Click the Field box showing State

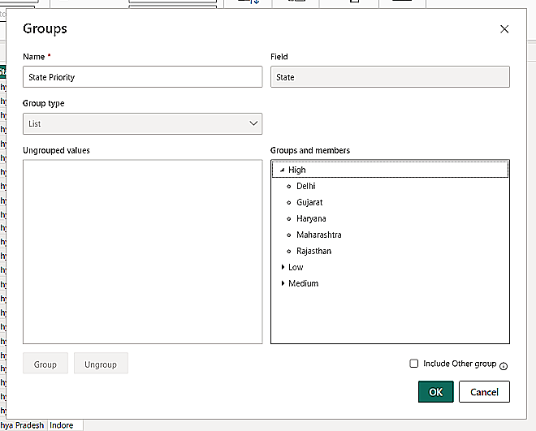390,77
